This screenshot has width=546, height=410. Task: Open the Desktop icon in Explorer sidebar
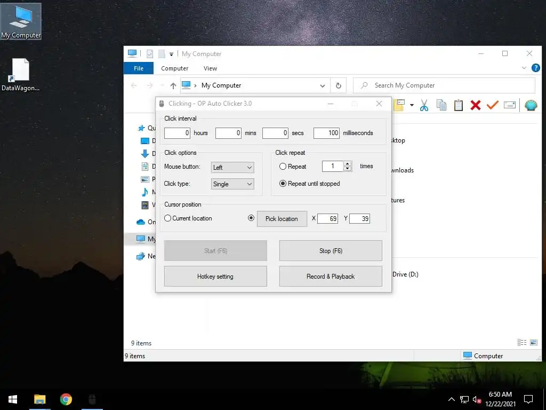pos(145,141)
